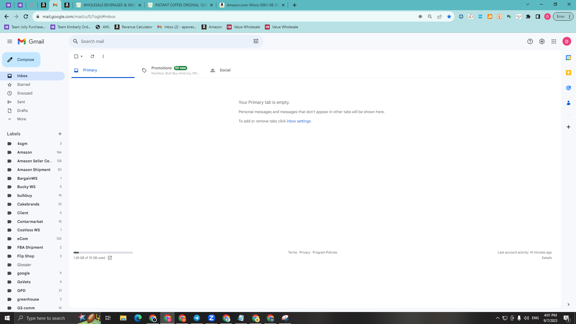Open Google Tasks side panel

pyautogui.click(x=568, y=88)
